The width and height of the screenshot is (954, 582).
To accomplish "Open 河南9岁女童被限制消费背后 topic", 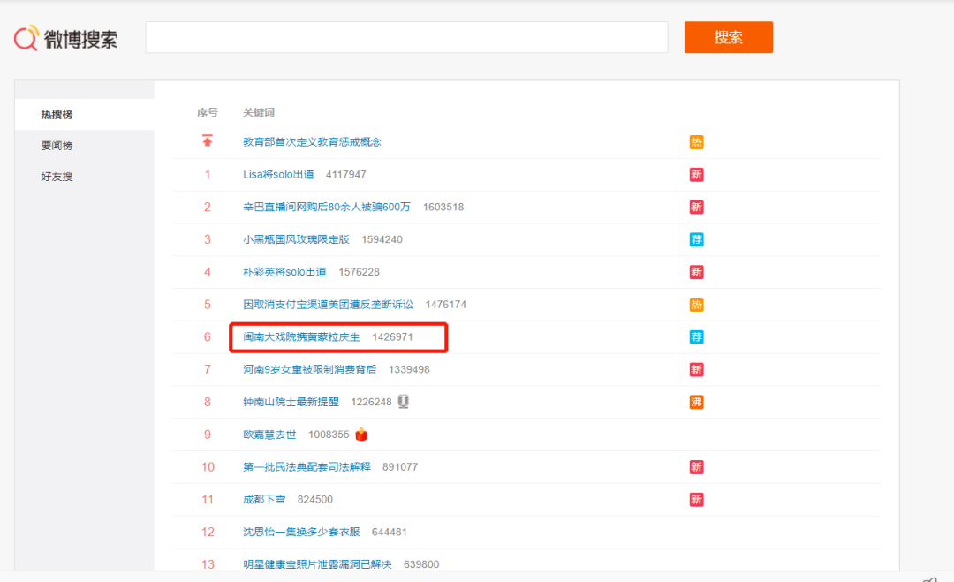I will tap(310, 370).
